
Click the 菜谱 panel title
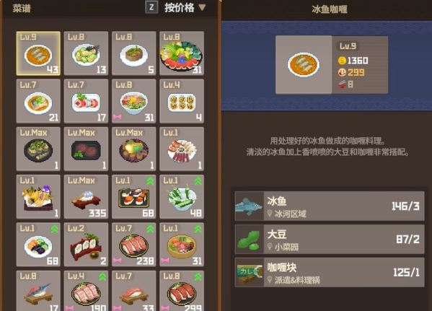click(22, 9)
